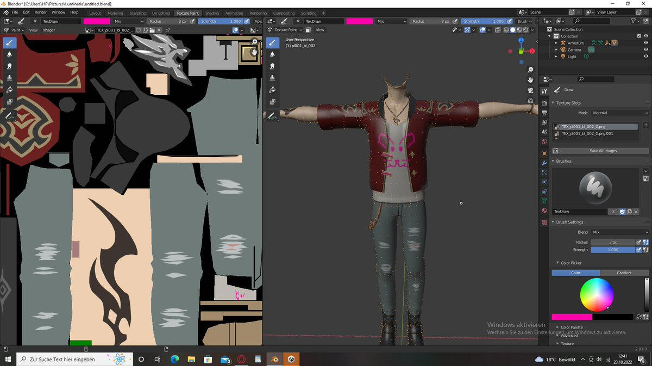
Task: Hide the Armature using its eye icon
Action: (x=646, y=43)
